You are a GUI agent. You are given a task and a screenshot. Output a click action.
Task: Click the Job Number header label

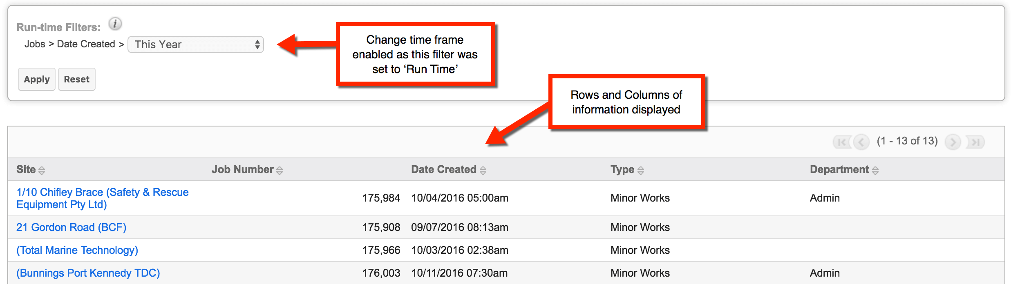coord(242,169)
